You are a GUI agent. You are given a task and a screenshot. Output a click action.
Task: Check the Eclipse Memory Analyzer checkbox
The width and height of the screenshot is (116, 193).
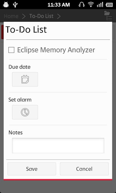(x=11, y=50)
